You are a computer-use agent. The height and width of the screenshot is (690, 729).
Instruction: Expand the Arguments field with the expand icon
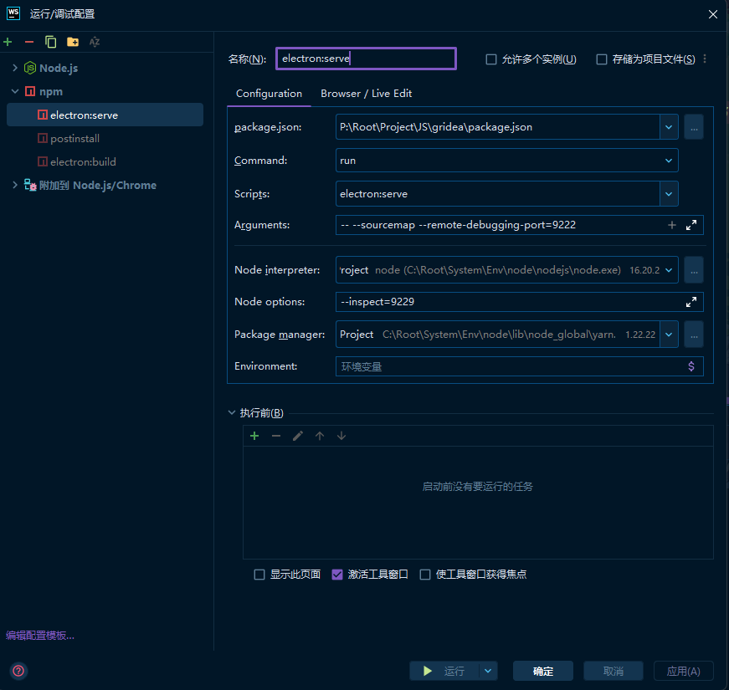[691, 225]
